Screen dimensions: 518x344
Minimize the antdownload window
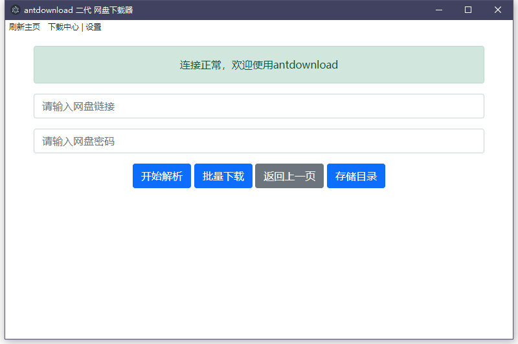point(439,10)
